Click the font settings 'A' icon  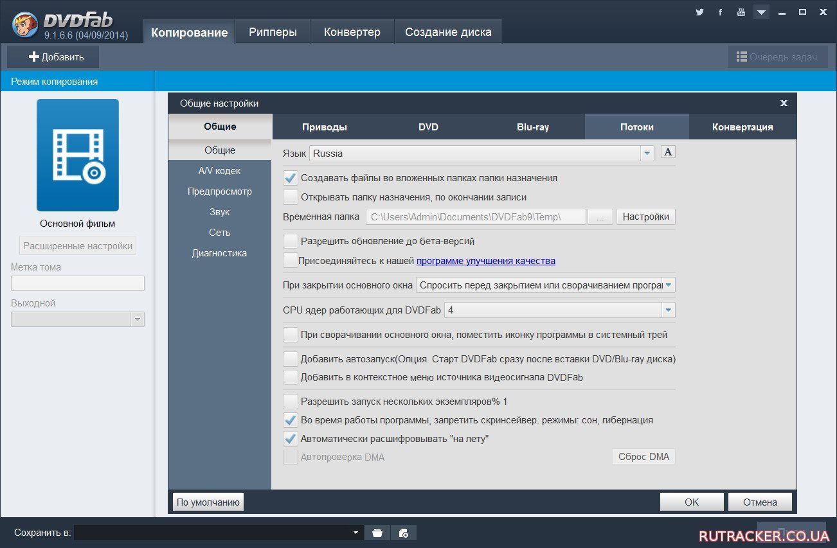coord(668,152)
